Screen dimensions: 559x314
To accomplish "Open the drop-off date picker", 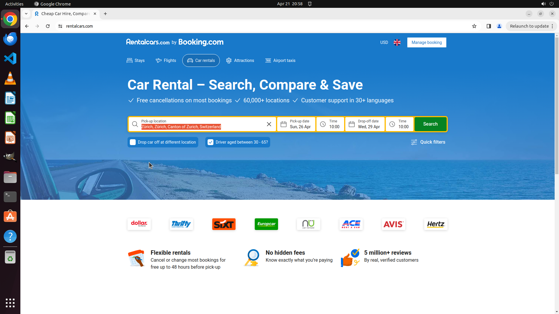I will [365, 124].
